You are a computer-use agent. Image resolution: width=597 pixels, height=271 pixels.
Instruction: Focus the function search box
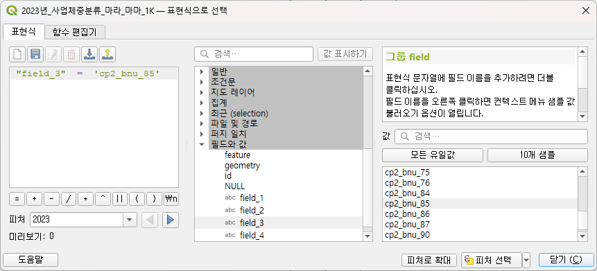(x=254, y=54)
